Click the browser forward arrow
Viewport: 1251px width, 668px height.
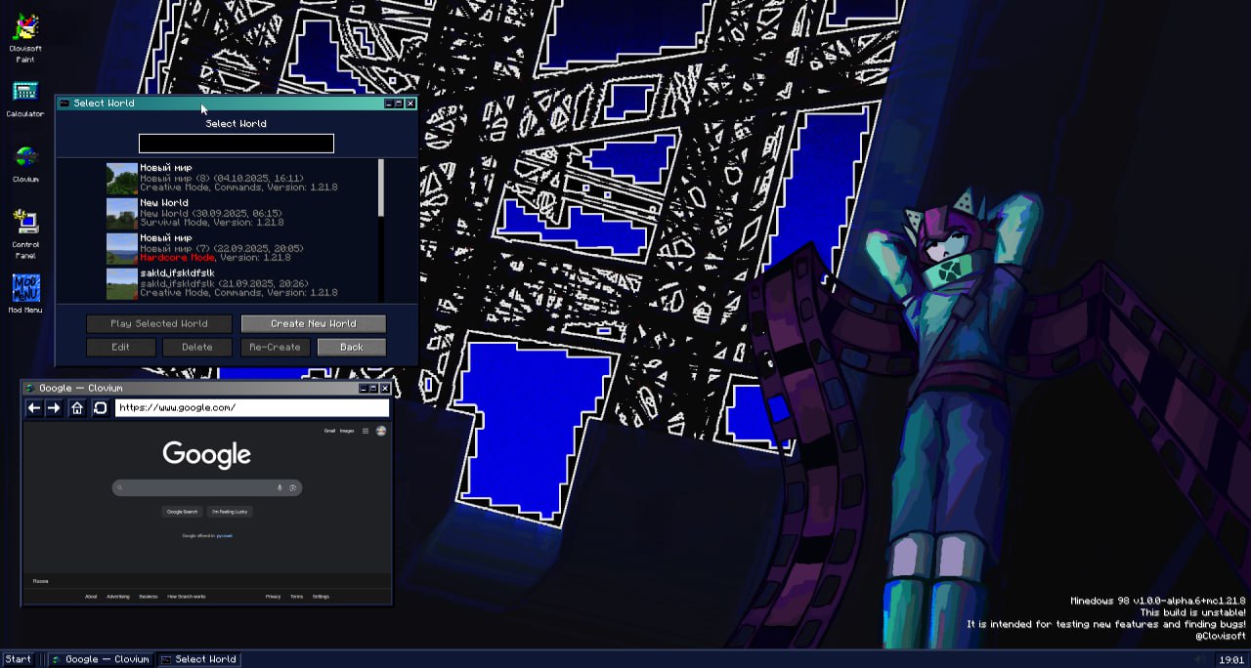54,408
